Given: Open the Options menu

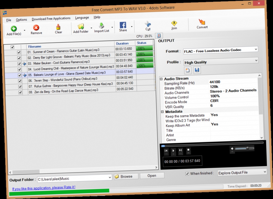Looking at the screenshot, I should click(21, 19).
